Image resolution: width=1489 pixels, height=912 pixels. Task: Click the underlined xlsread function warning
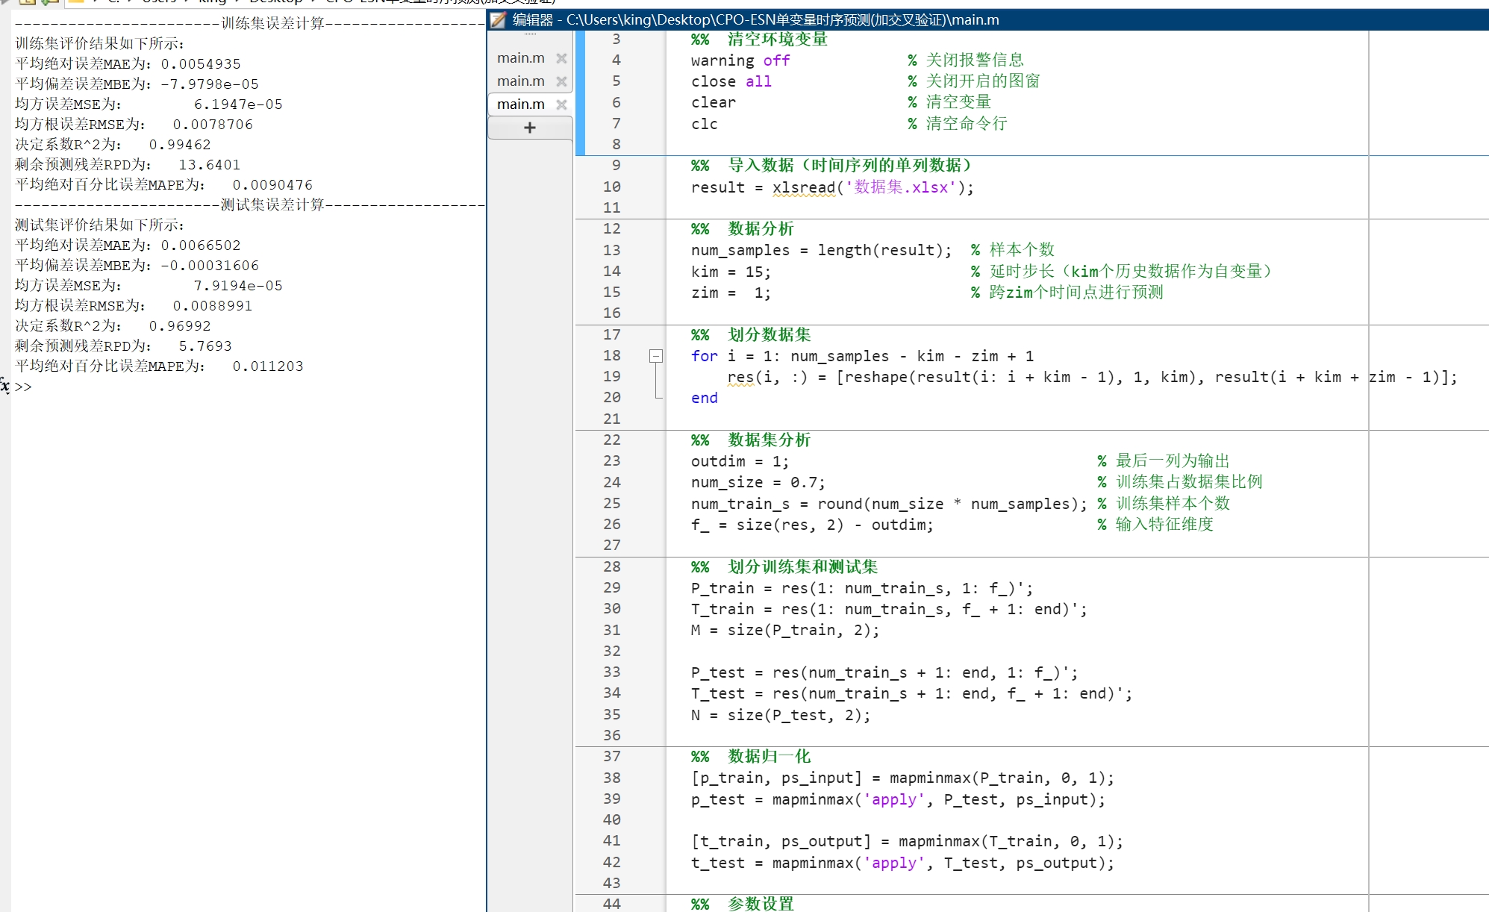[x=804, y=187]
